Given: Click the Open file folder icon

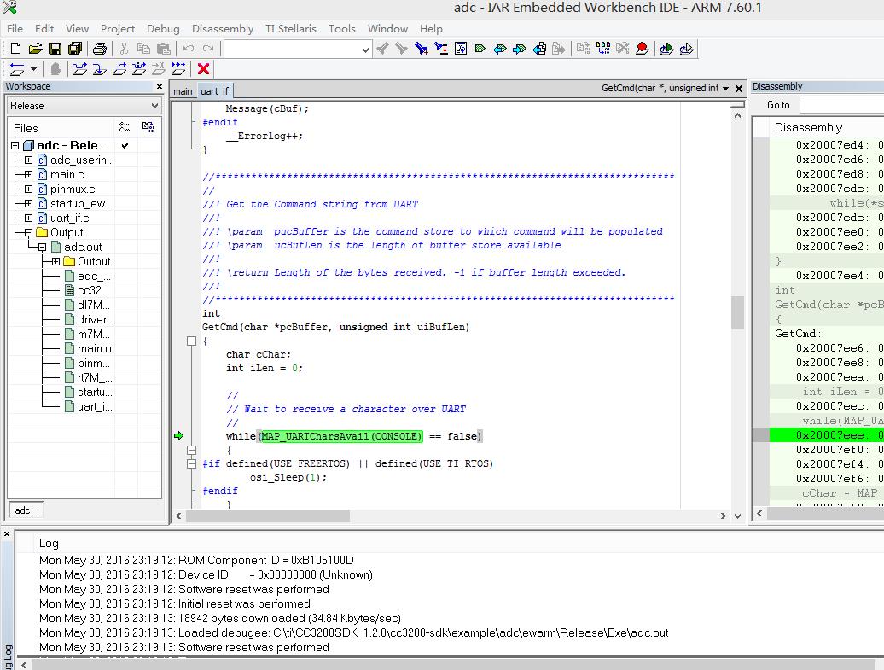Looking at the screenshot, I should tap(35, 49).
